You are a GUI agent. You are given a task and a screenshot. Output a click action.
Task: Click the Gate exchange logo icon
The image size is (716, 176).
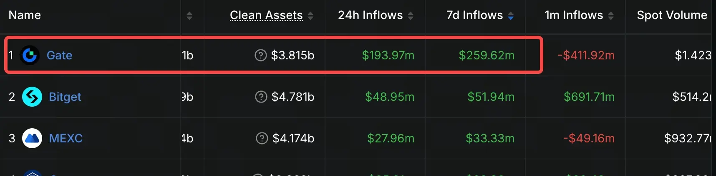pyautogui.click(x=30, y=55)
